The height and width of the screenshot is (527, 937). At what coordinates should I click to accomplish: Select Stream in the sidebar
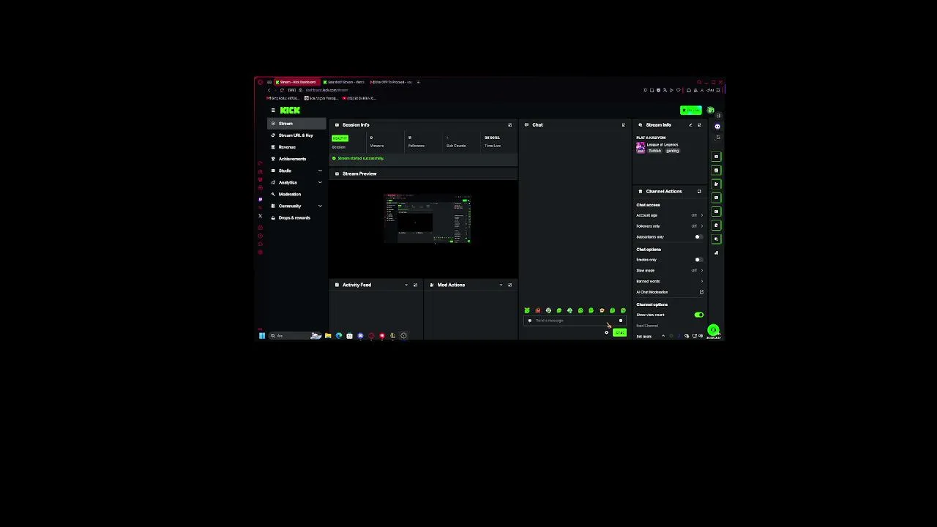(296, 124)
